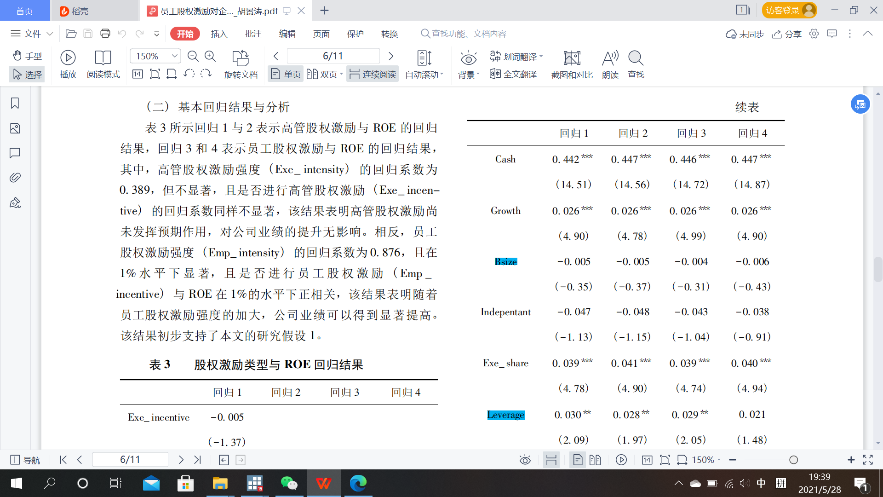The image size is (883, 497).
Task: Open the Insert menu tab
Action: click(219, 34)
